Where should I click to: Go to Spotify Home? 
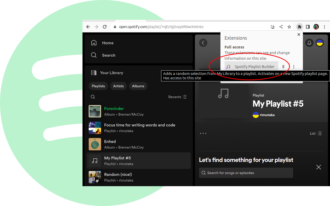102,43
